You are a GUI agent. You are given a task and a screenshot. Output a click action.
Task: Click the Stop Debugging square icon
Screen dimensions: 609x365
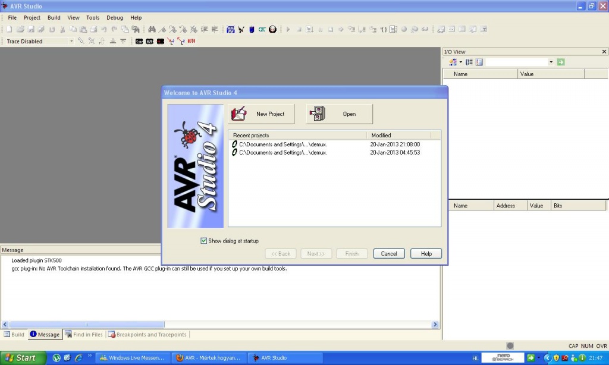coord(299,29)
